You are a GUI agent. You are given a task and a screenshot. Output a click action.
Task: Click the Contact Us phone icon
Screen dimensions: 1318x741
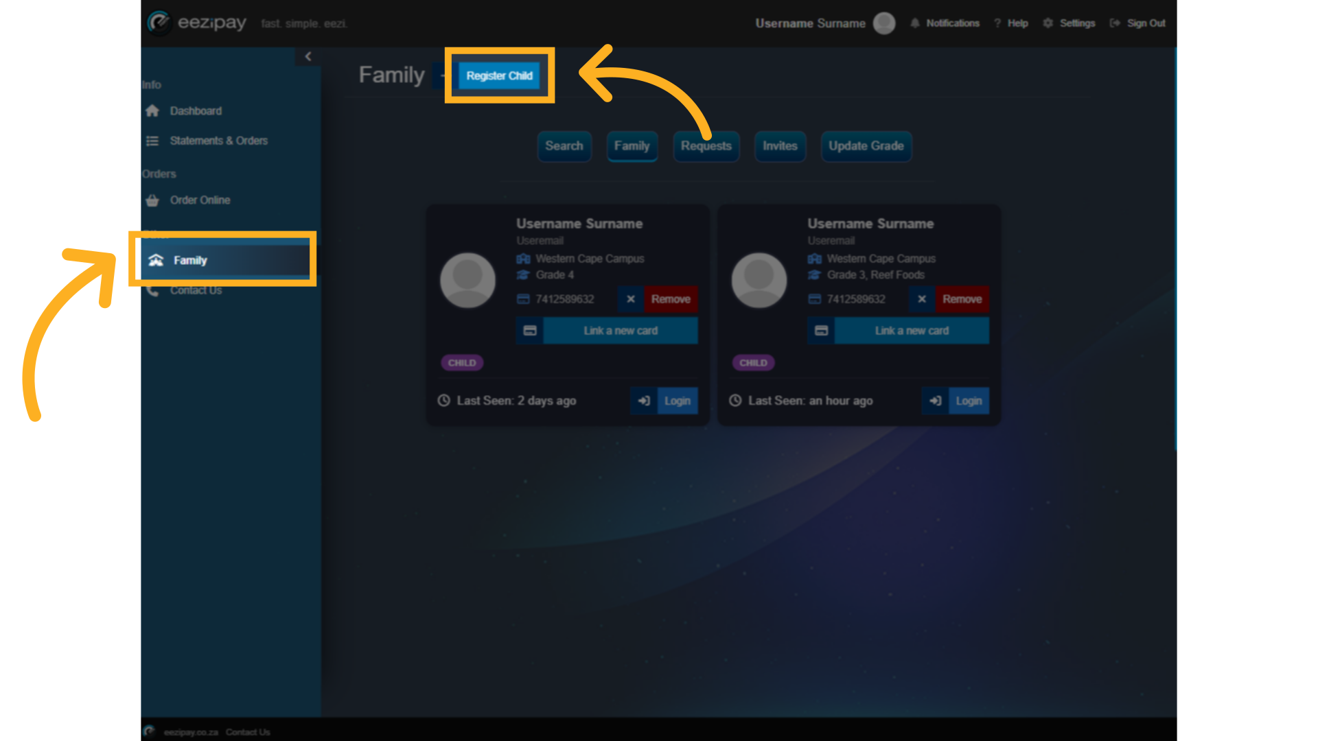point(152,291)
